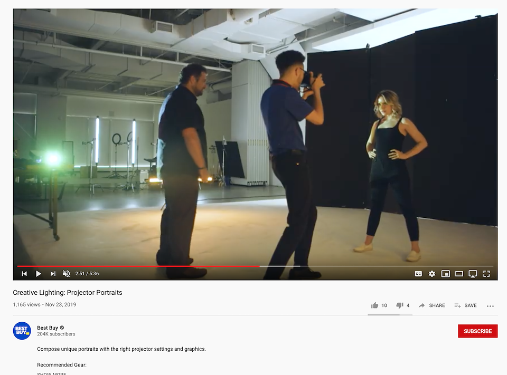Open the Best Buy channel avatar
The image size is (507, 375).
click(22, 331)
